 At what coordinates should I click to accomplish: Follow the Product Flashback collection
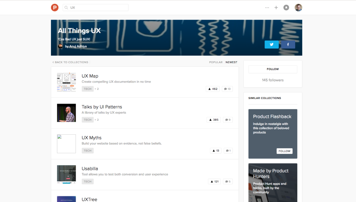point(284,151)
